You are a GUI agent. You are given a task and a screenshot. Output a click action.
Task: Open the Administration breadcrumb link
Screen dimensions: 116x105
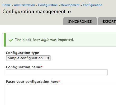click(24, 5)
